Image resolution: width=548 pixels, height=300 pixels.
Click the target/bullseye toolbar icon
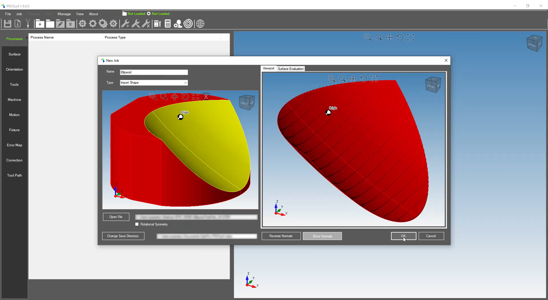click(188, 24)
